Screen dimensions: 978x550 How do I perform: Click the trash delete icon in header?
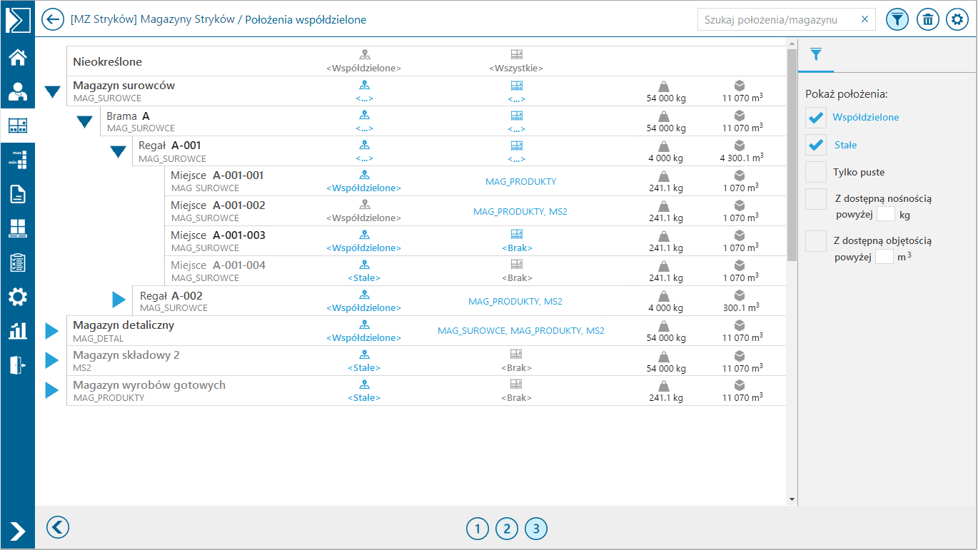click(927, 19)
